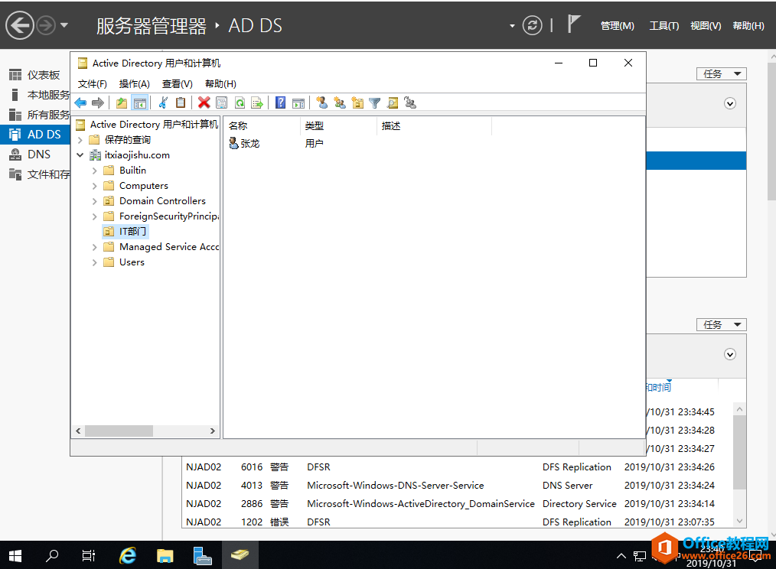Click the Forward arrow in AD Users toolbar
This screenshot has height=569, width=776.
[x=98, y=103]
